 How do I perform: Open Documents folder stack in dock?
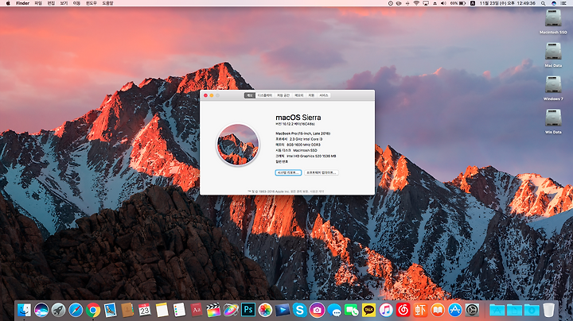tap(514, 310)
